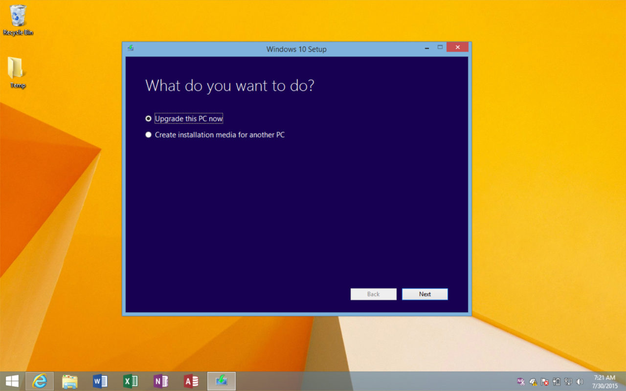Launch Internet Explorer from taskbar

click(40, 381)
